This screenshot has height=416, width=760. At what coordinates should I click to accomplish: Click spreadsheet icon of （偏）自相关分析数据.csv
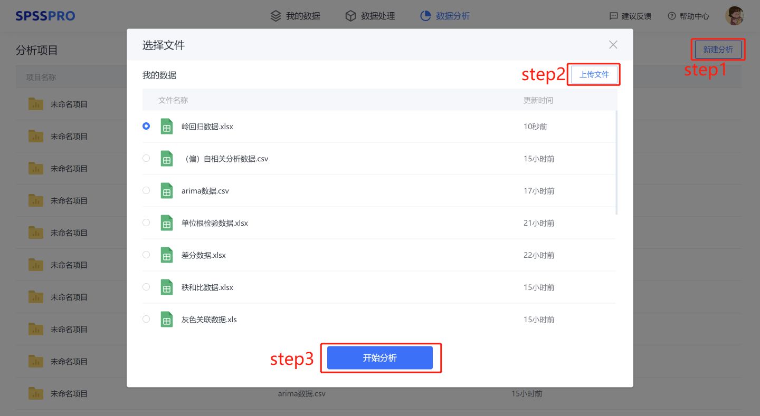click(167, 159)
